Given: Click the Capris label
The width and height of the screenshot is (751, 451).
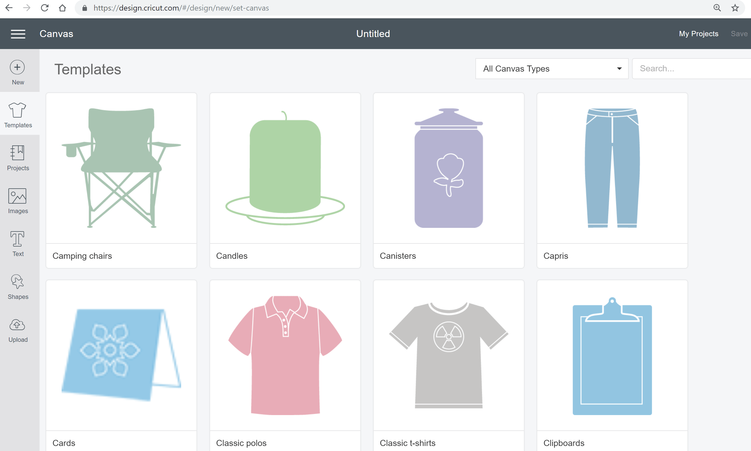Looking at the screenshot, I should click(556, 256).
